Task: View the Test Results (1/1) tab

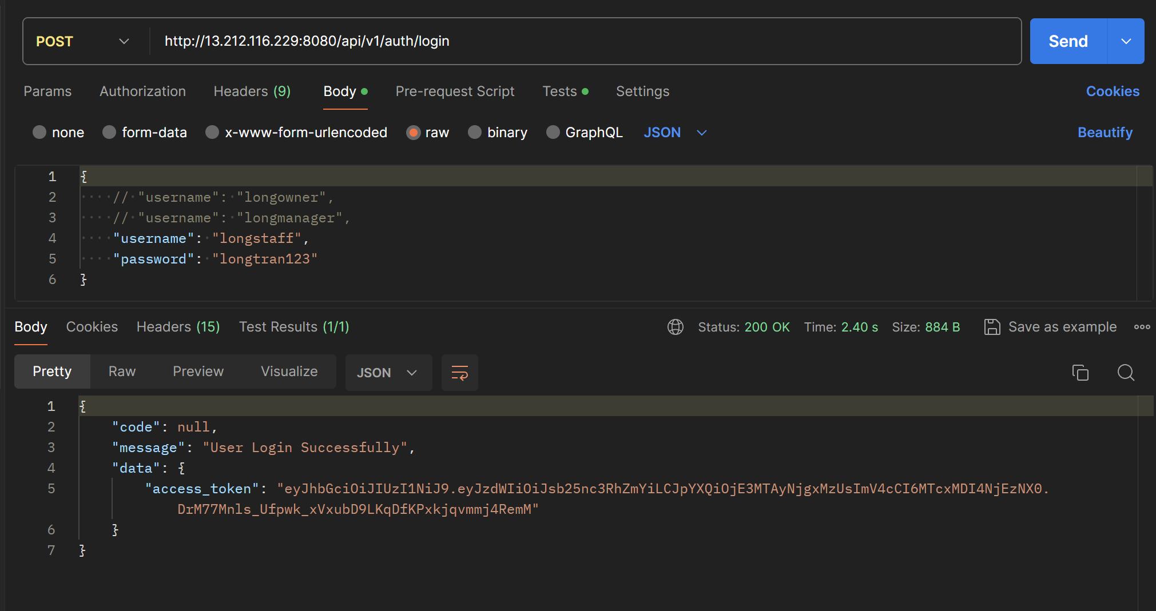Action: pos(294,327)
